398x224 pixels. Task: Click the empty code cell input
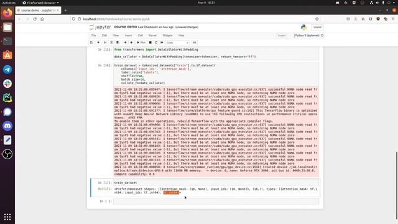click(x=216, y=201)
